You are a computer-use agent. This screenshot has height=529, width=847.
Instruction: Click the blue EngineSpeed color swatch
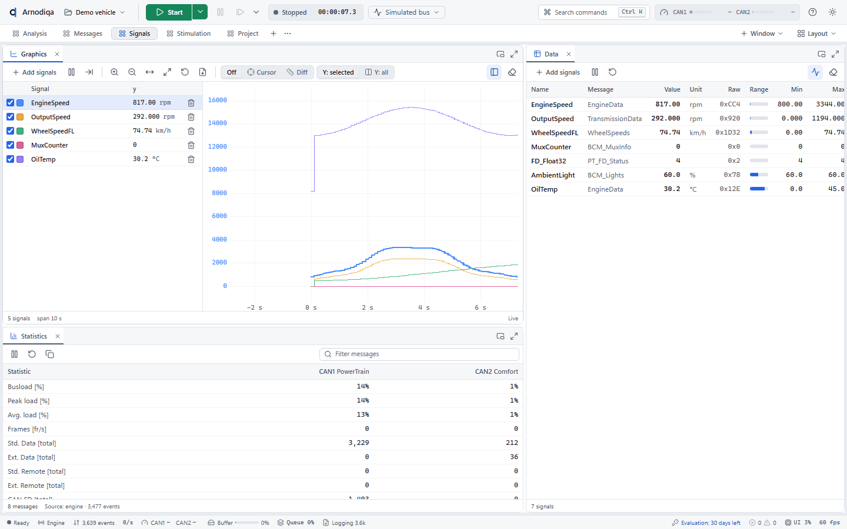coord(20,103)
